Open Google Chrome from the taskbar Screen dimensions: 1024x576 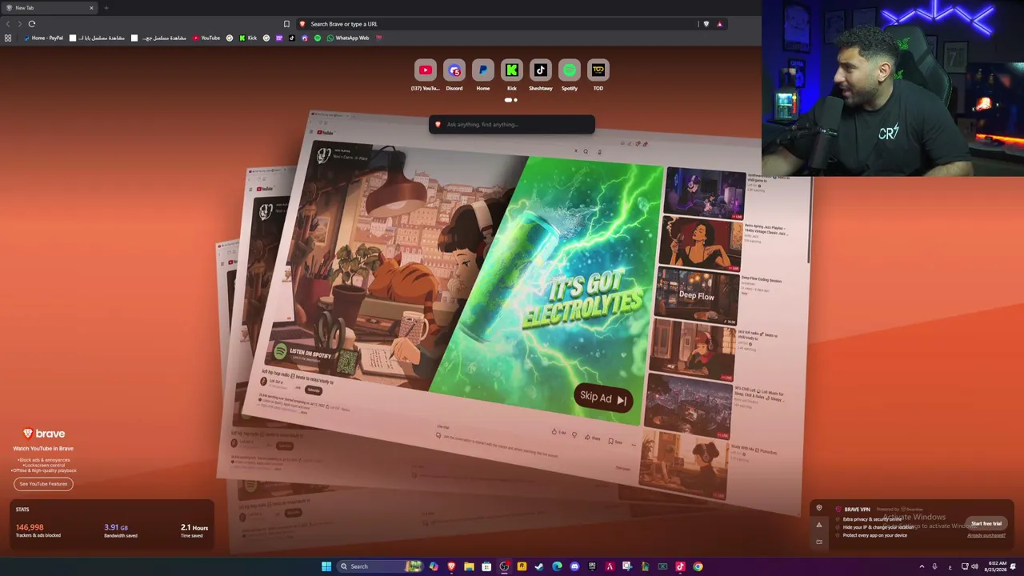tap(698, 566)
